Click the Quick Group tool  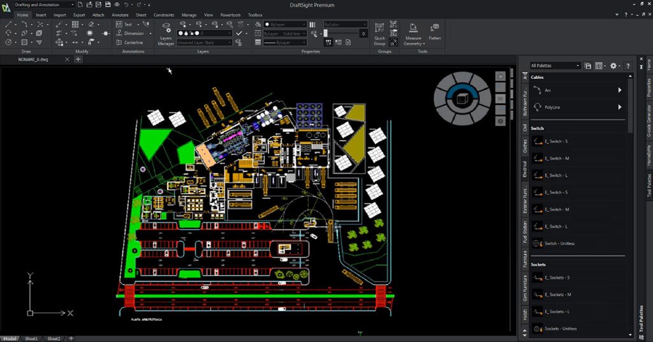tap(379, 33)
